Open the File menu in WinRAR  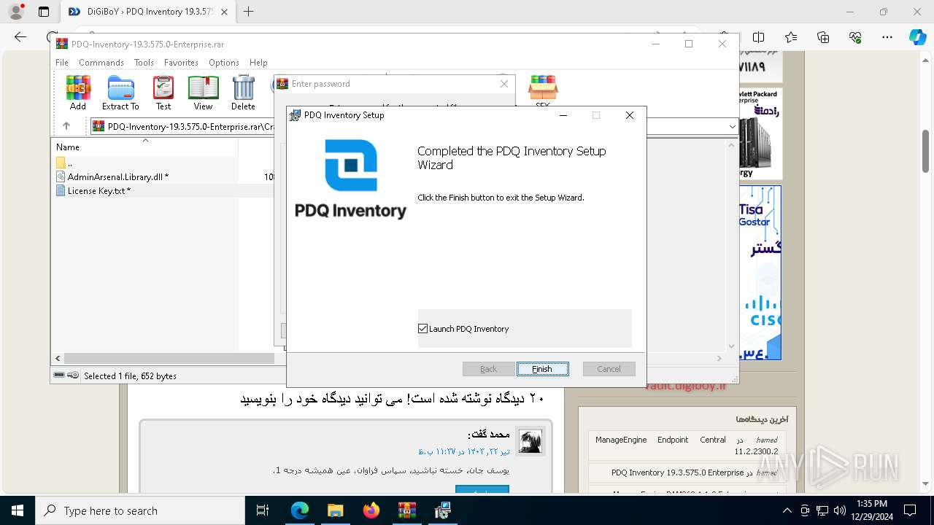(62, 63)
